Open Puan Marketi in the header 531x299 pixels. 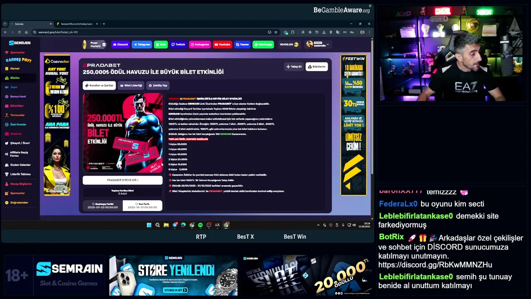95,44
